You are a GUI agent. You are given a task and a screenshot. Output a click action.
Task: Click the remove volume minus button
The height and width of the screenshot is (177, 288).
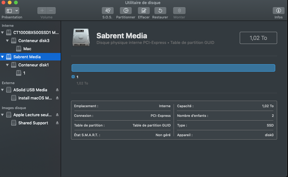pos(51,11)
